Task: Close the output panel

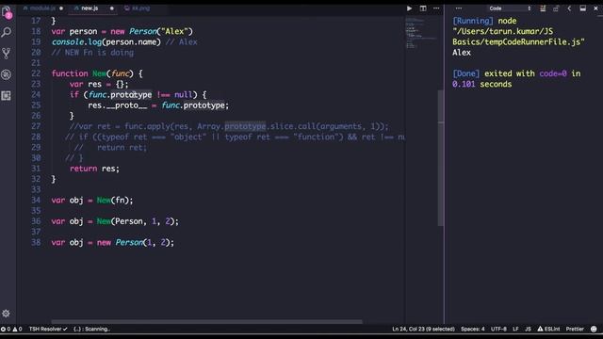Action: pyautogui.click(x=596, y=8)
